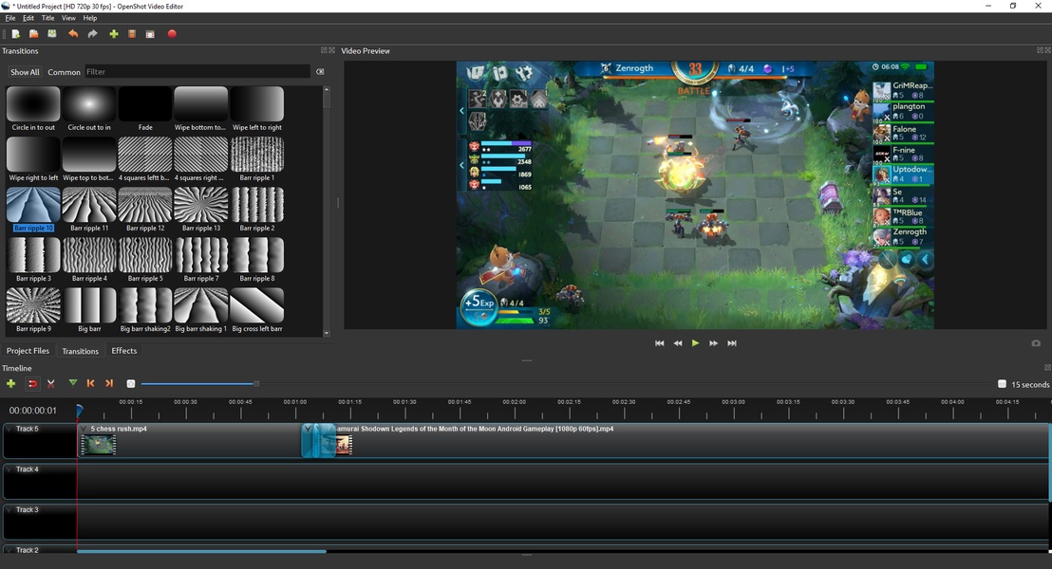Select the Common transitions filter
The width and height of the screenshot is (1052, 569).
(64, 72)
